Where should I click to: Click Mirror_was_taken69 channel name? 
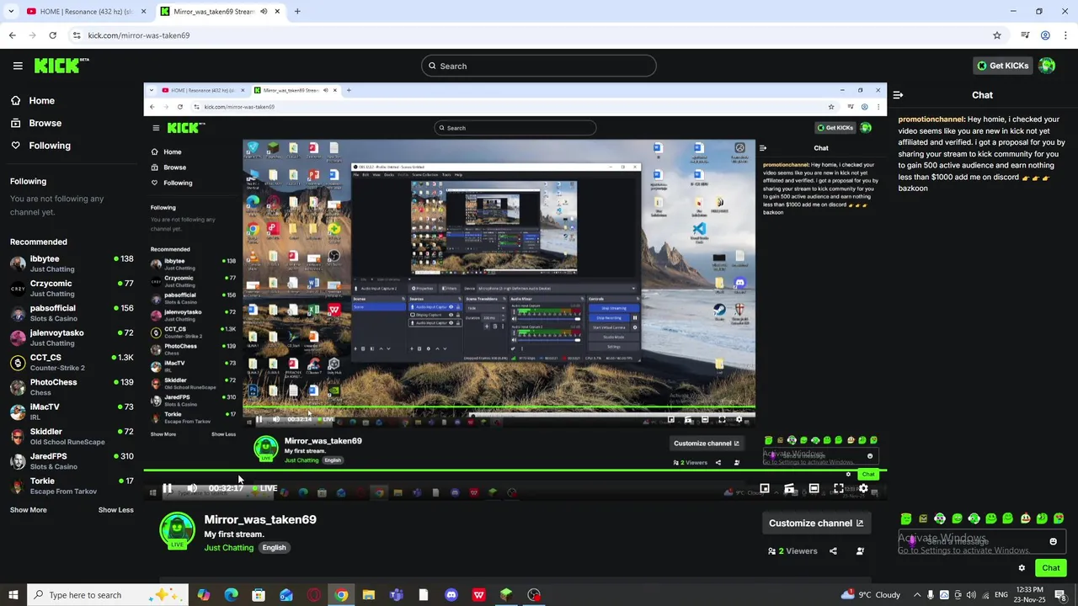click(260, 519)
